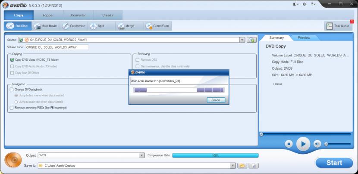Cancel opening the DVD source
This screenshot has width=358, height=174.
click(216, 100)
